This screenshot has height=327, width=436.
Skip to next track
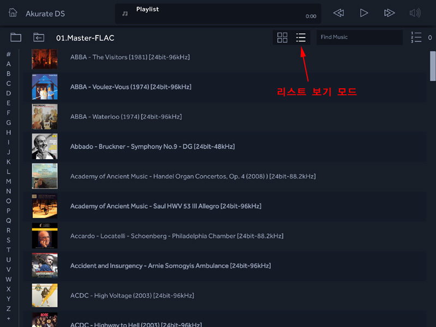click(x=389, y=13)
